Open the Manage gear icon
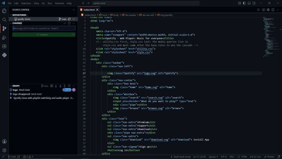The height and width of the screenshot is (159, 282). [x=4, y=150]
